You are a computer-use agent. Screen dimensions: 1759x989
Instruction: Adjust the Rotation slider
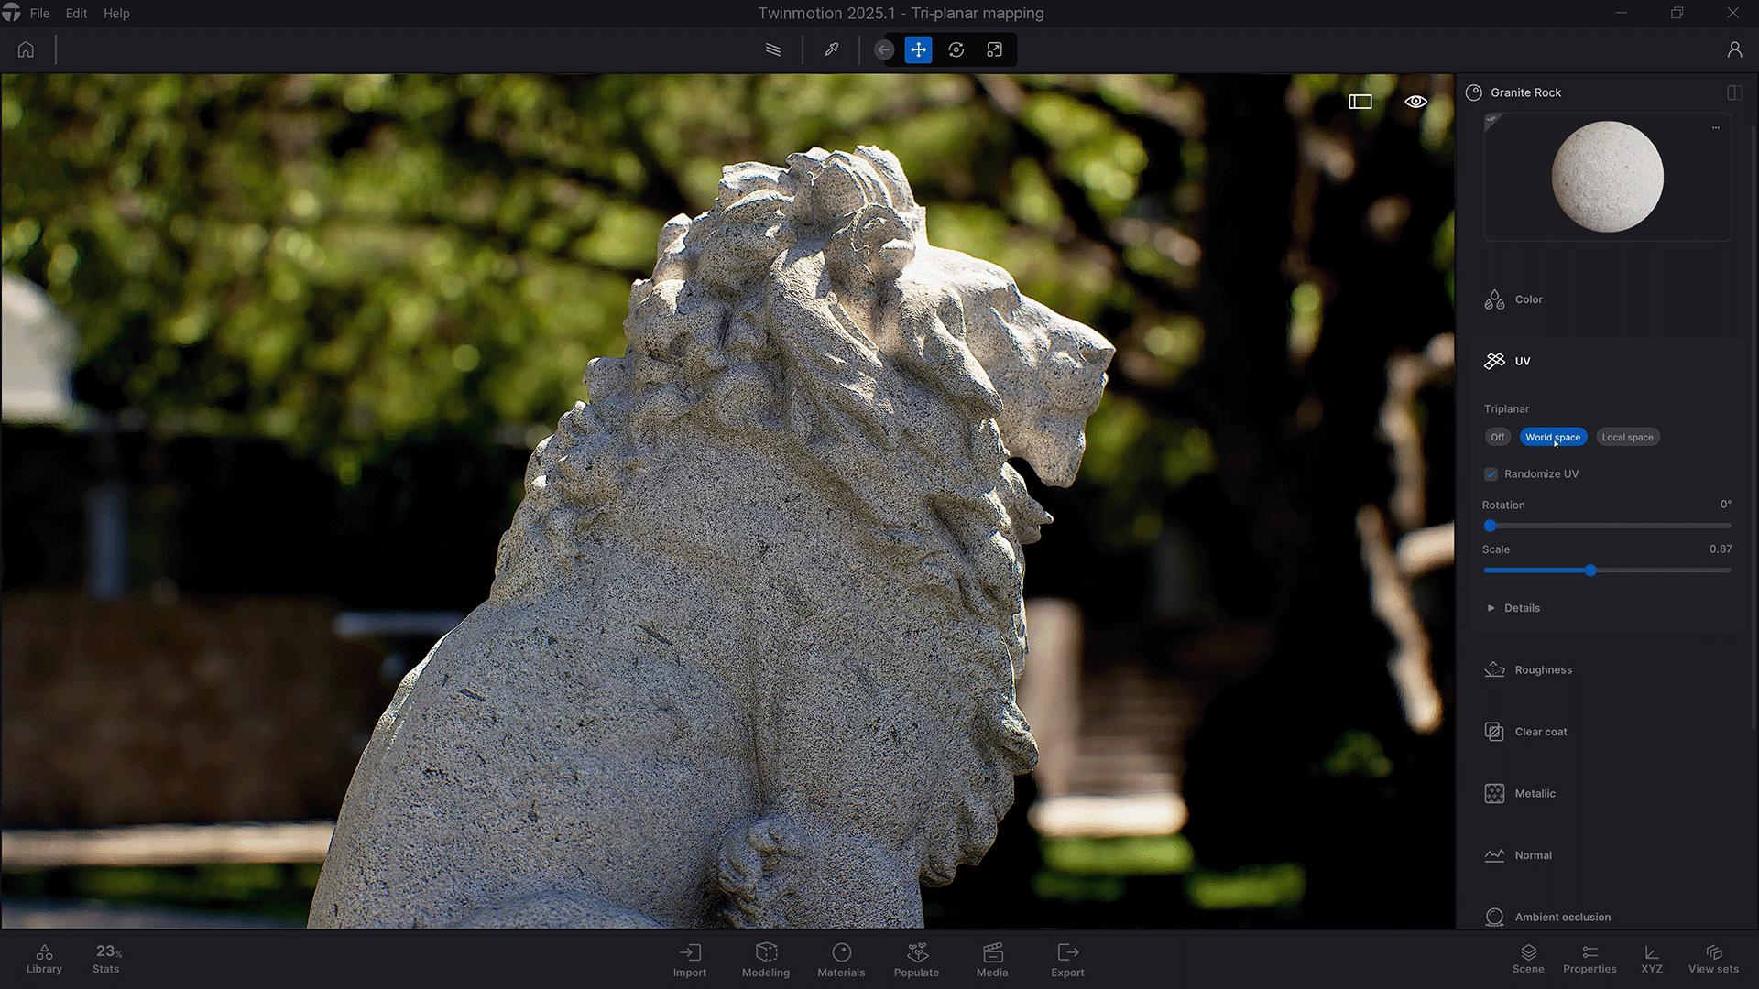pyautogui.click(x=1607, y=526)
